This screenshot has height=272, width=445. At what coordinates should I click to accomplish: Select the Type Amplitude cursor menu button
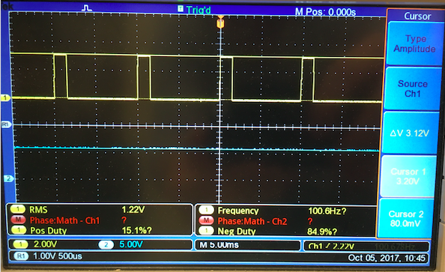point(414,43)
